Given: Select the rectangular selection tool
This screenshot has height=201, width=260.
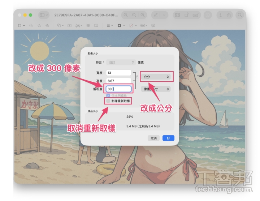Looking at the screenshot, I should (x=19, y=25).
